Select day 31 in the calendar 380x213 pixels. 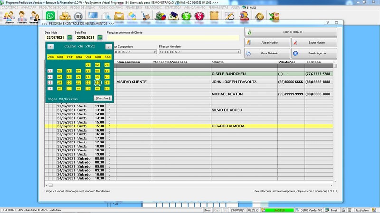point(107,89)
